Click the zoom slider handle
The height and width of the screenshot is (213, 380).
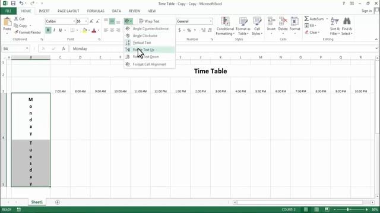click(x=348, y=209)
